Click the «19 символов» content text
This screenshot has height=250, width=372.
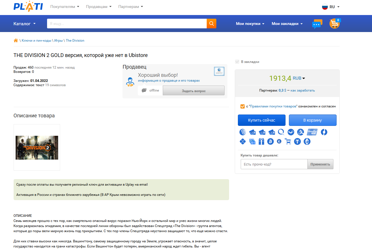click(55, 85)
